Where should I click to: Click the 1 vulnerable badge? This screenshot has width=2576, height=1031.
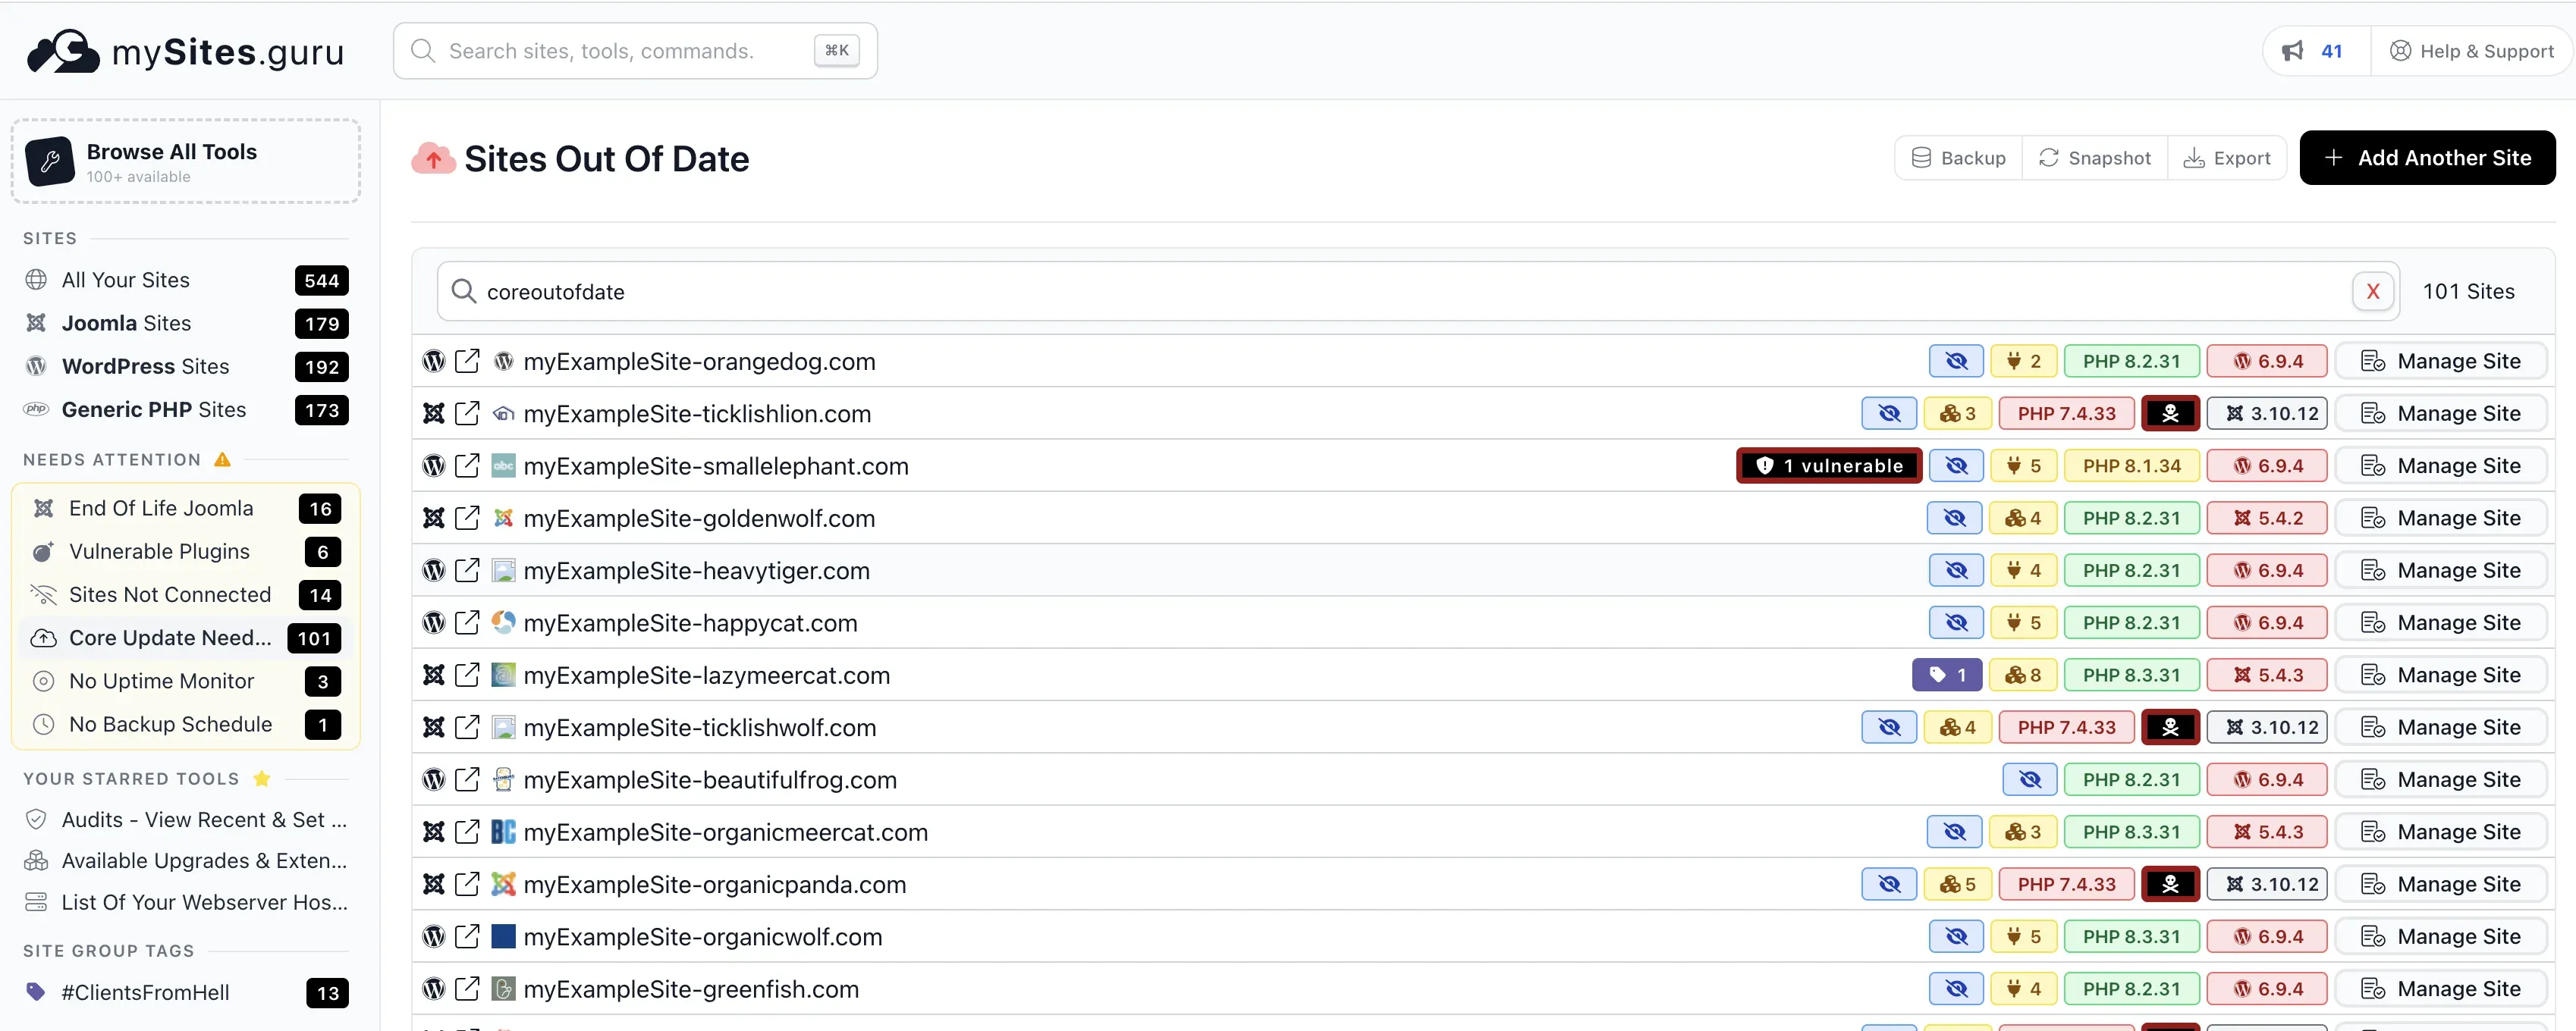[1829, 465]
